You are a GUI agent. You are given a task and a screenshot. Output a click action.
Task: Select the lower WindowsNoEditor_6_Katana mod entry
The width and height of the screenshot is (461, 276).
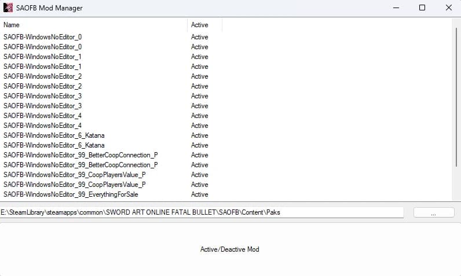click(54, 145)
